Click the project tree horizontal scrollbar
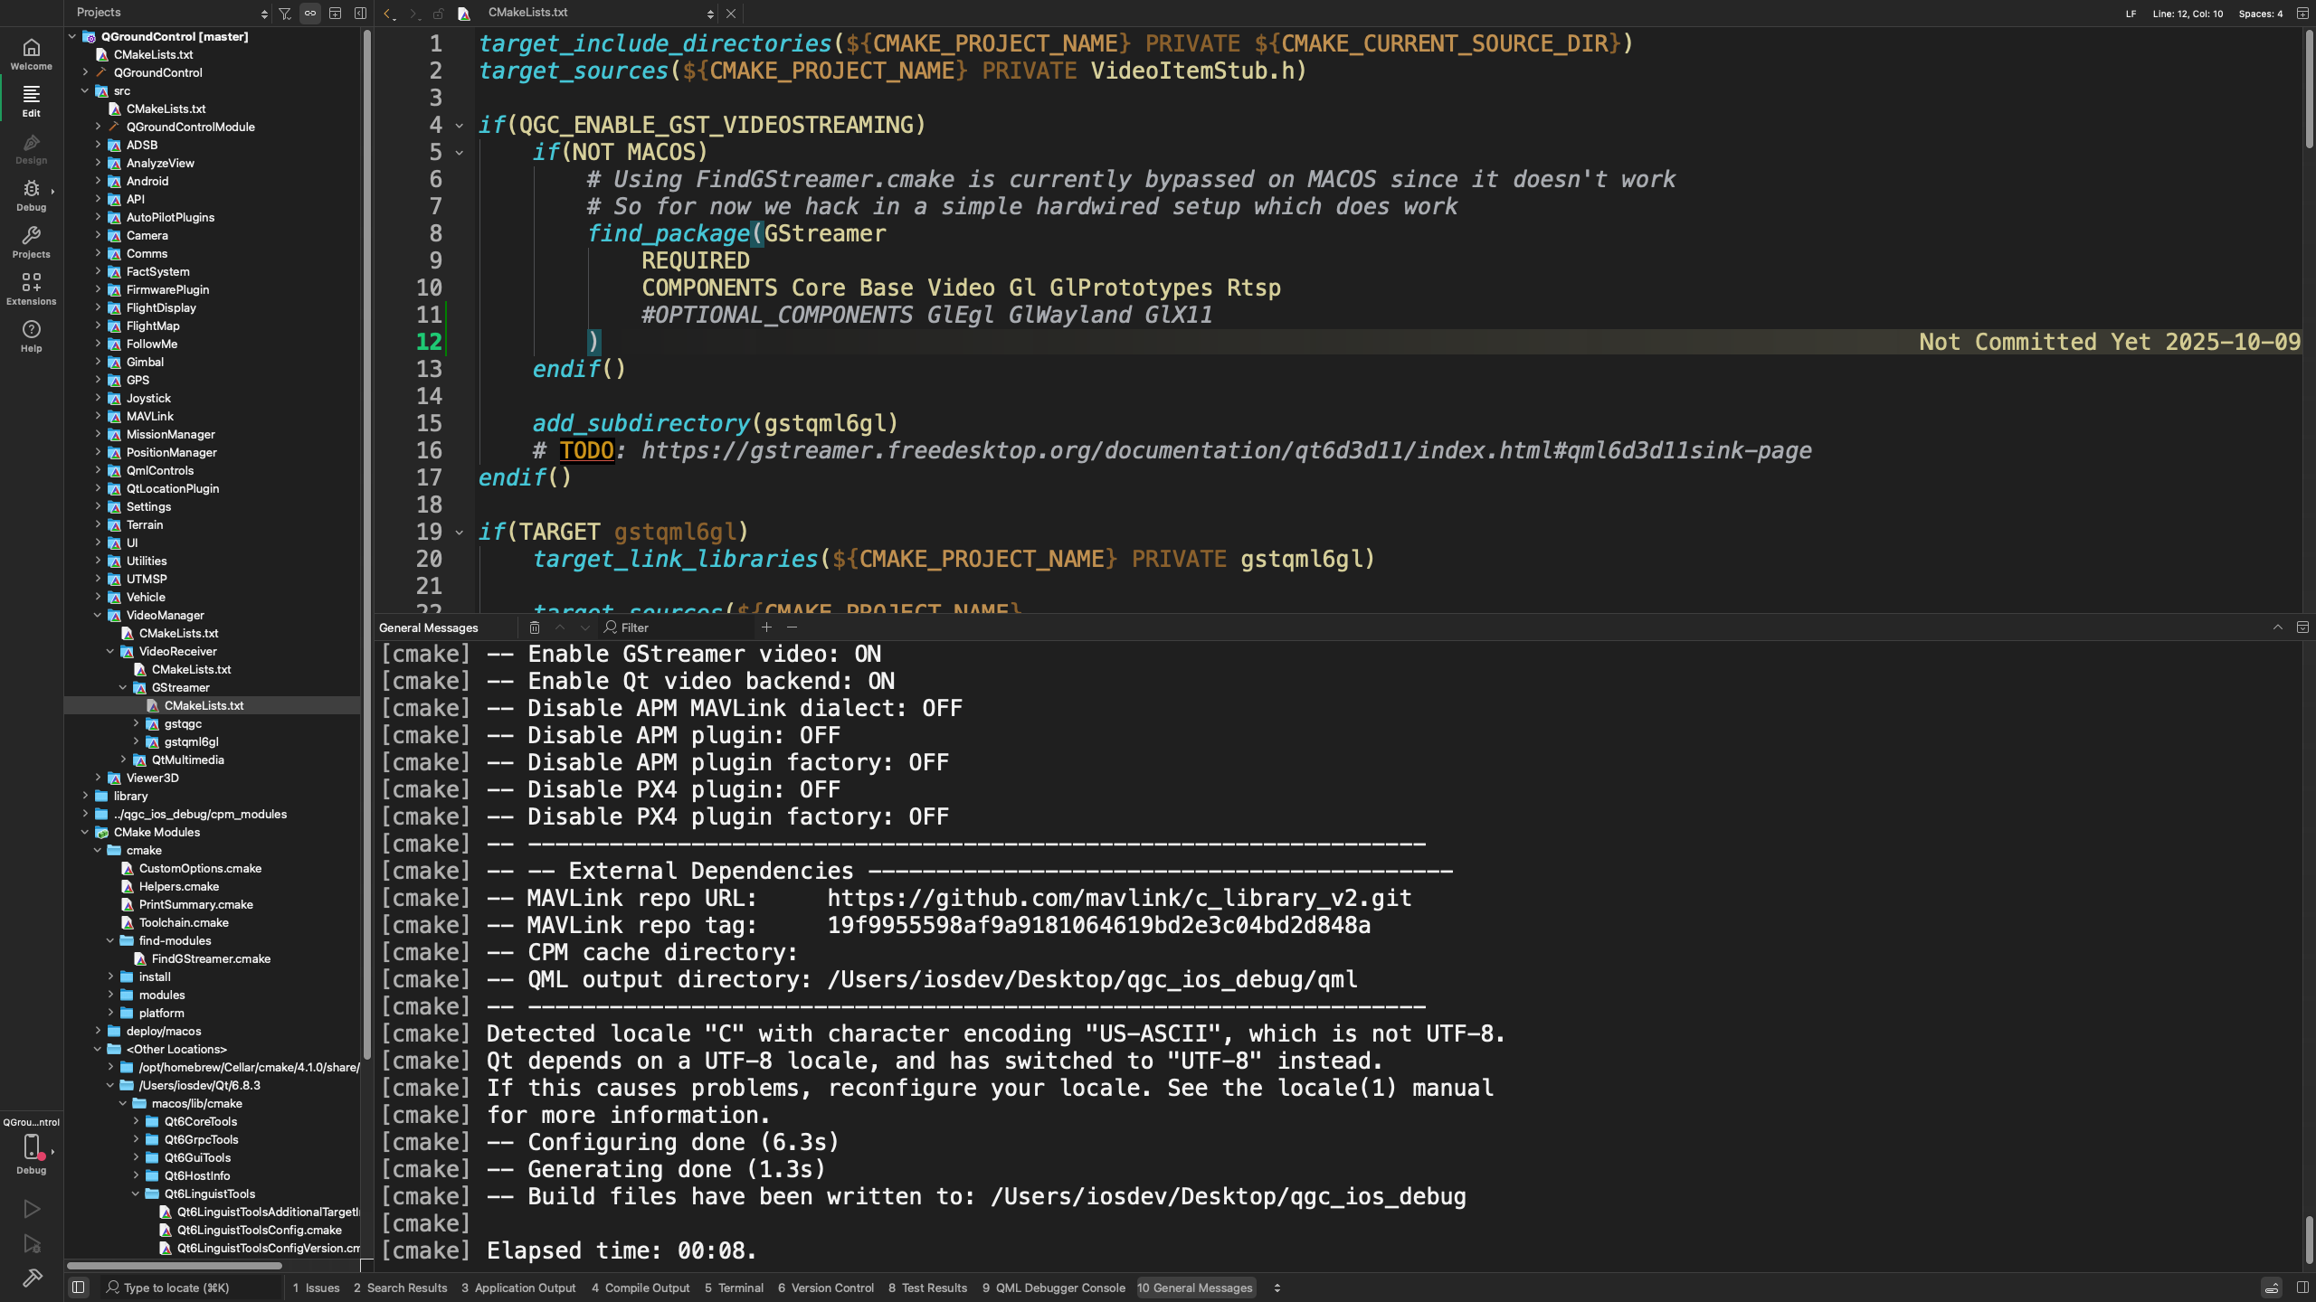Screen dimensions: 2316x1302 click(174, 1265)
